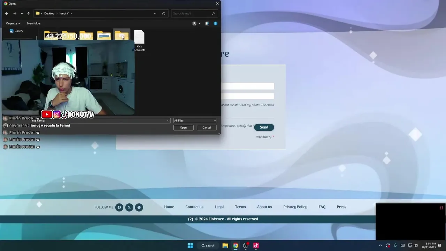
Task: Cancel the file dialog
Action: 207,128
